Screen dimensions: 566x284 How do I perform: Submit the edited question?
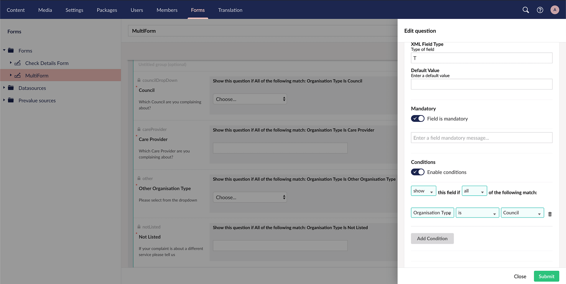pos(547,276)
